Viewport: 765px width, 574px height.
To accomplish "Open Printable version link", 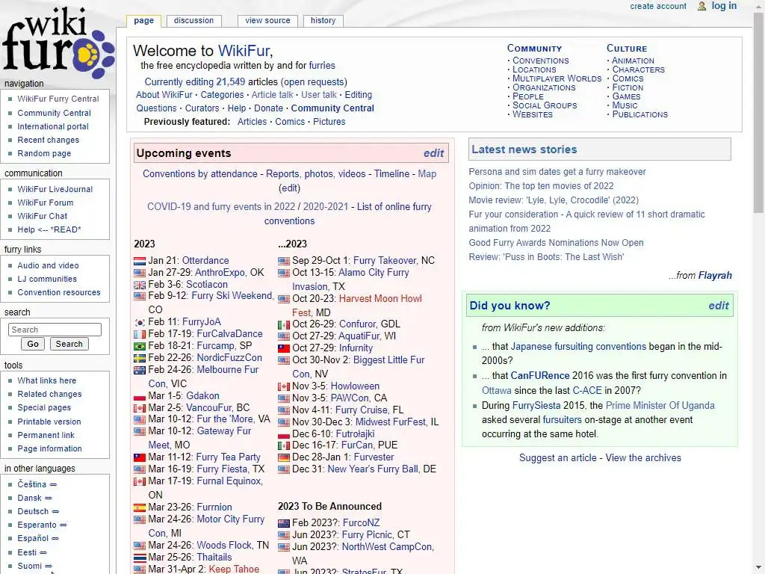I will (x=49, y=422).
